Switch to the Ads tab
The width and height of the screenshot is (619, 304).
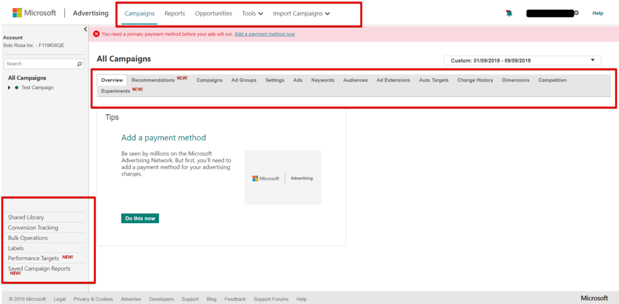(x=298, y=80)
